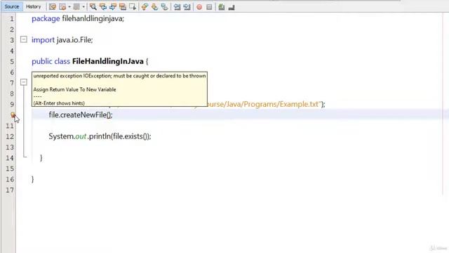Click class name FileHanldlingInJava

107,61
